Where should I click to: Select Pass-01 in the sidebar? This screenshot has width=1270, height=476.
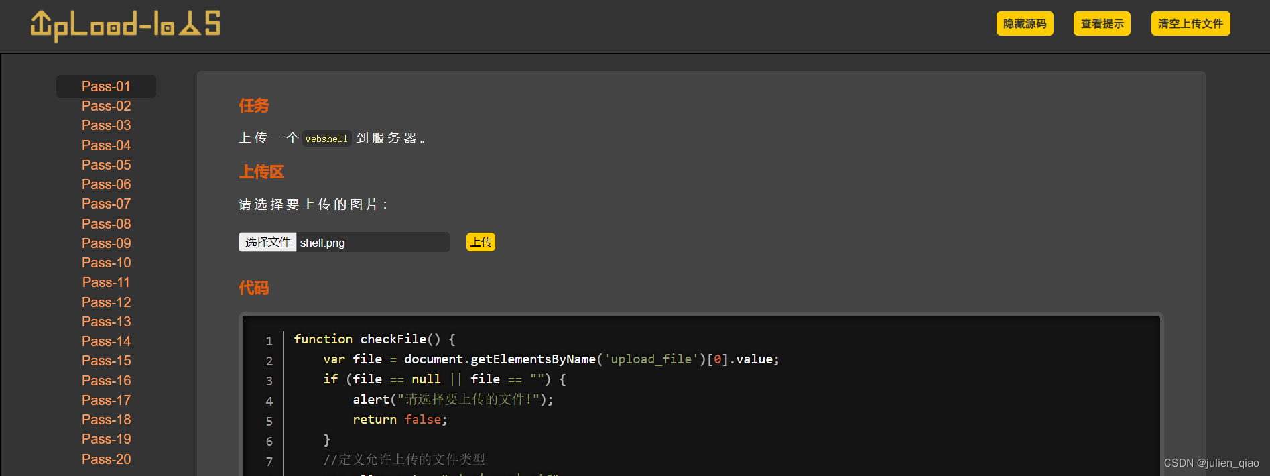tap(106, 86)
